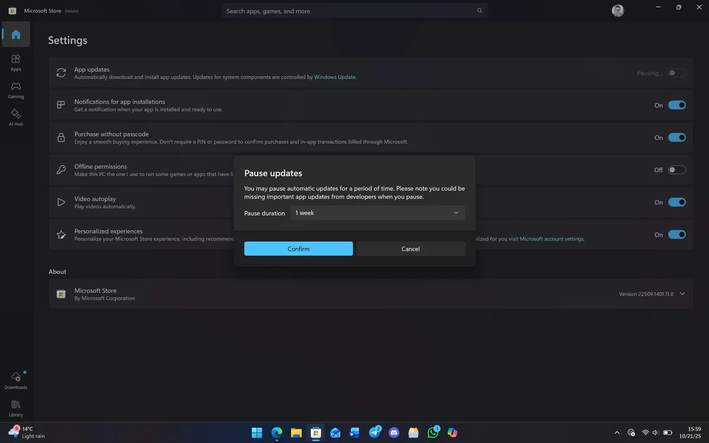Open the Pause duration dropdown
Image resolution: width=709 pixels, height=443 pixels.
pos(378,213)
